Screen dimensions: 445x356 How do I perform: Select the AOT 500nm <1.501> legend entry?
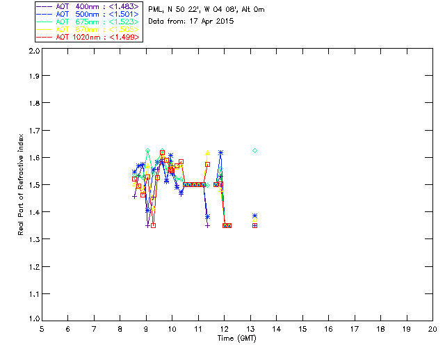pos(88,14)
